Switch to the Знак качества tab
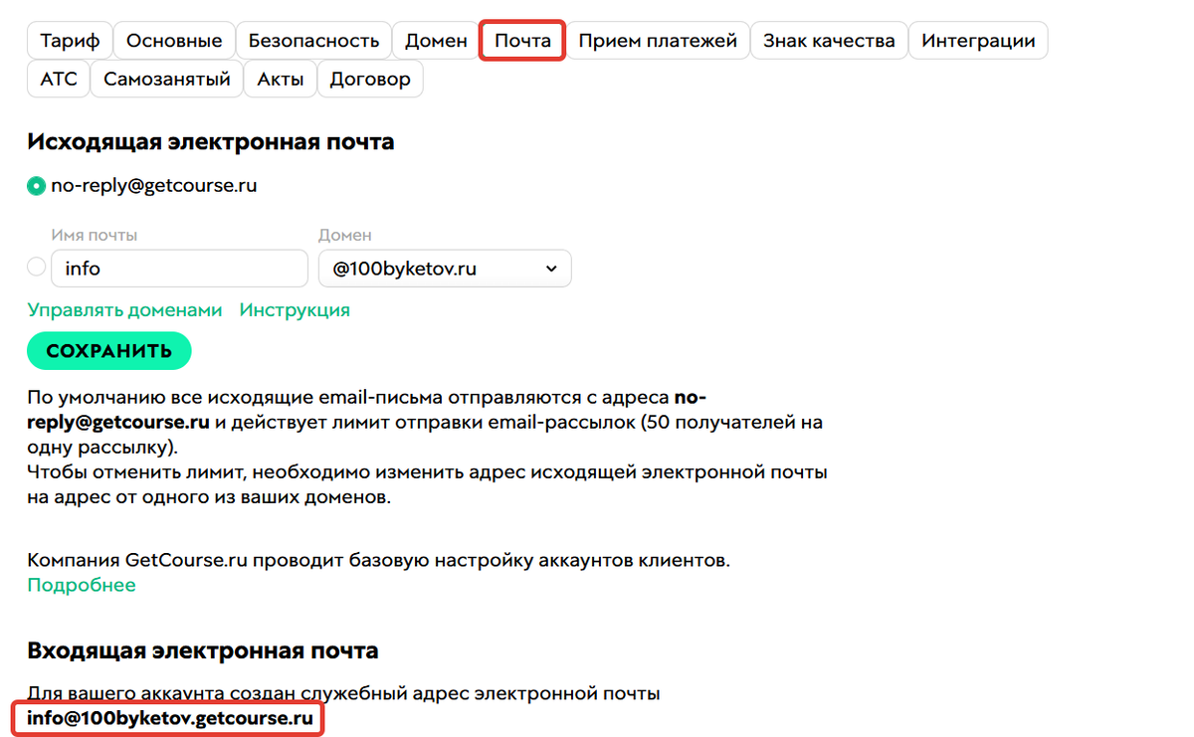The width and height of the screenshot is (1194, 737). pos(829,41)
